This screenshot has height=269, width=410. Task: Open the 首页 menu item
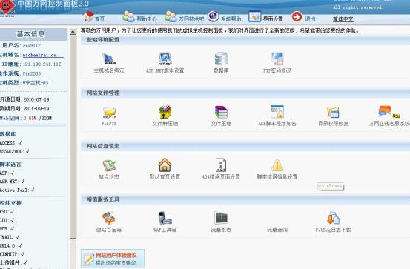pyautogui.click(x=99, y=19)
